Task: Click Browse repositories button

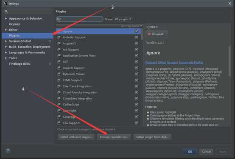Action: [114, 137]
